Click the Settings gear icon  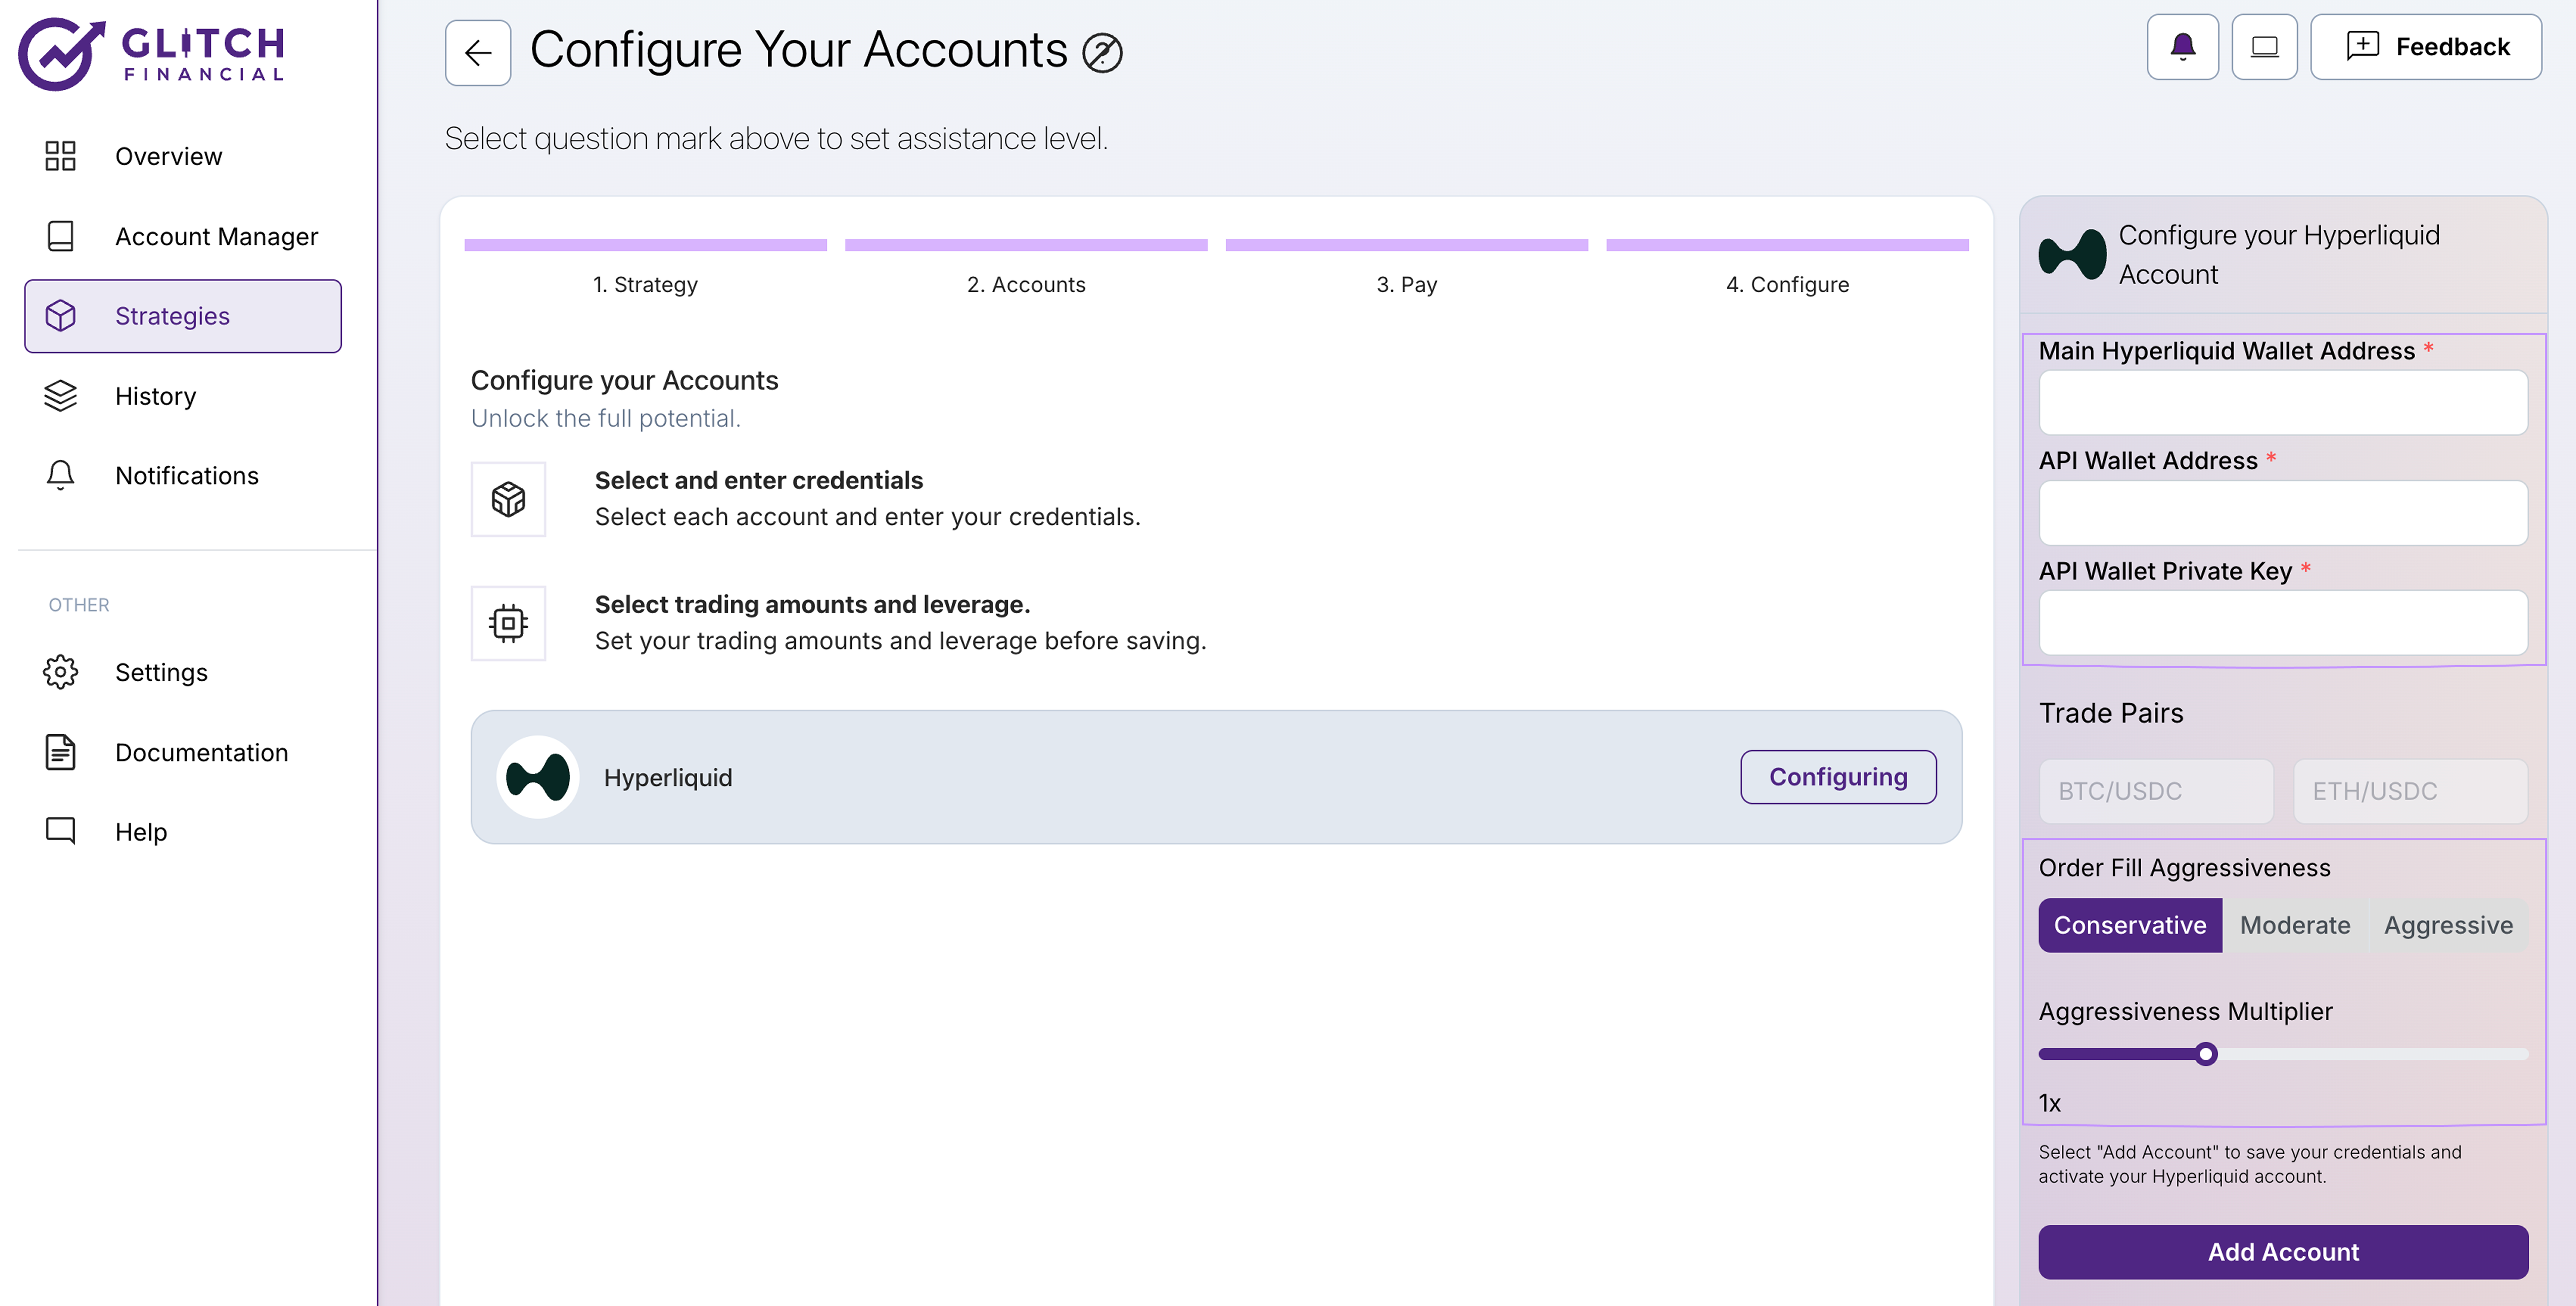[x=60, y=672]
